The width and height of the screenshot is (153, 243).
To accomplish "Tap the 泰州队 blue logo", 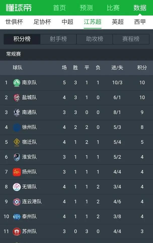I will [17, 217].
